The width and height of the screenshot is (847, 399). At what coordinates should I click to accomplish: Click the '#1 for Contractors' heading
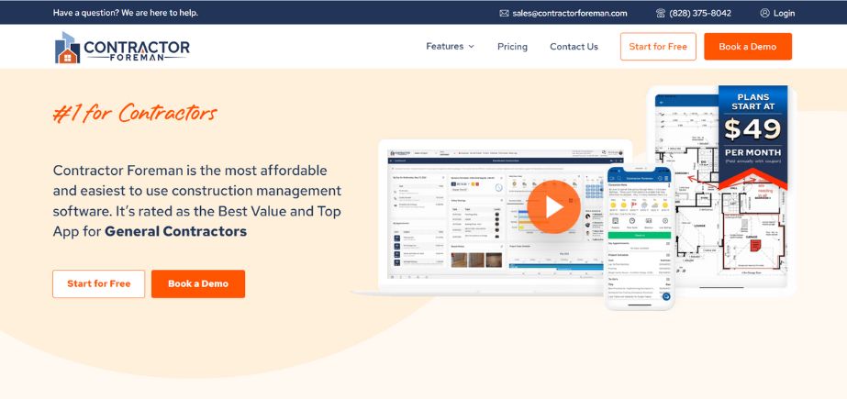(135, 114)
